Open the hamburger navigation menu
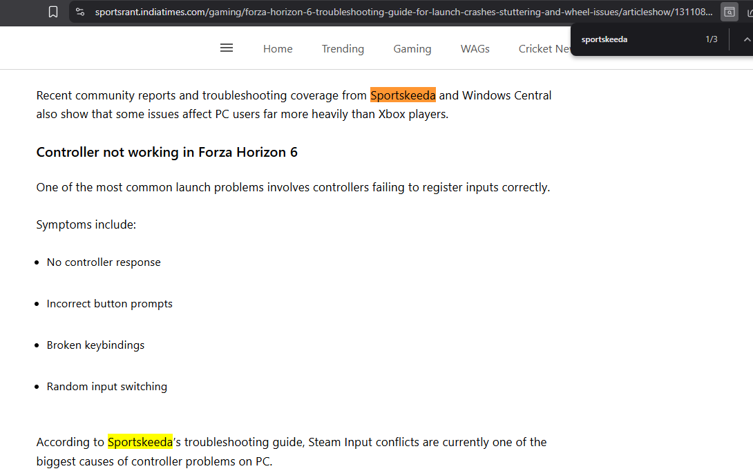 227,48
